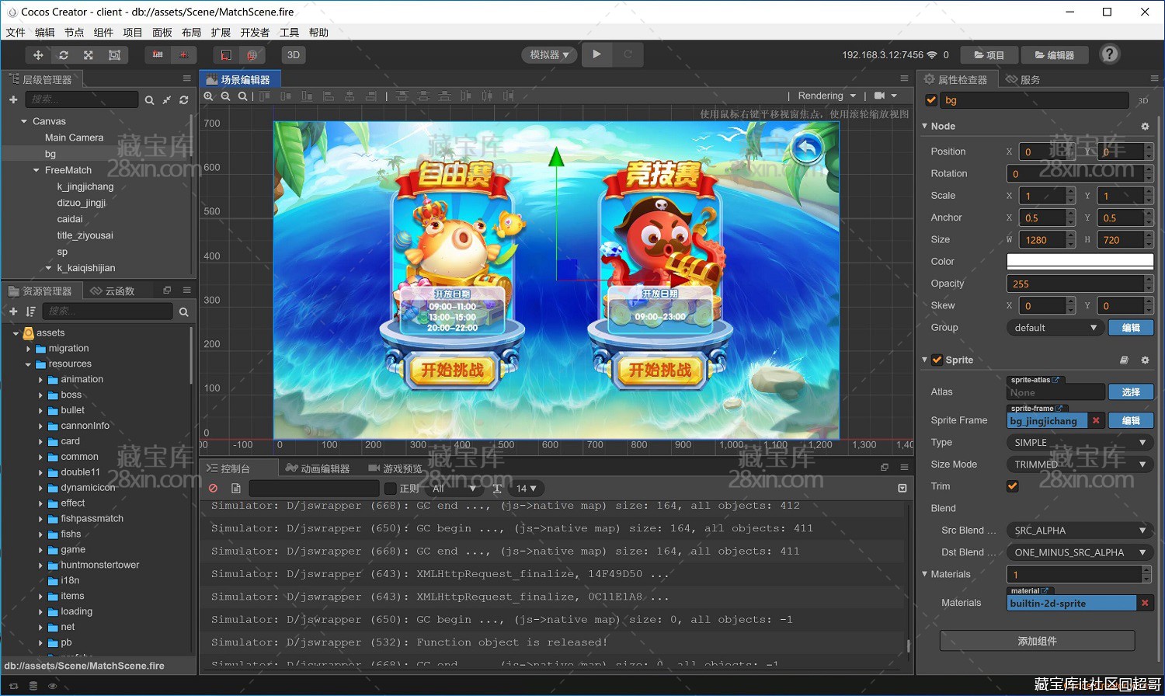Open the 开发者 menu
Image resolution: width=1165 pixels, height=696 pixels.
coord(255,33)
